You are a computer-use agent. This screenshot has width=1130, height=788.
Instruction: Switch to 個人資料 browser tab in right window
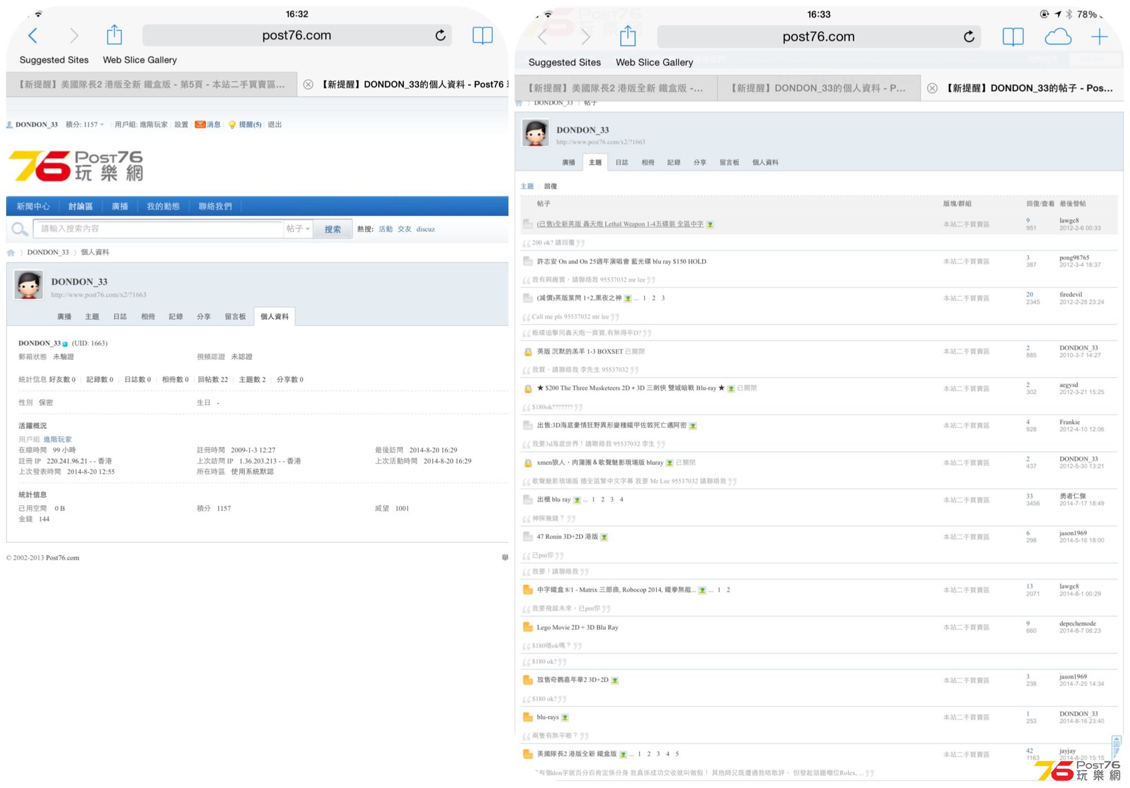click(819, 88)
